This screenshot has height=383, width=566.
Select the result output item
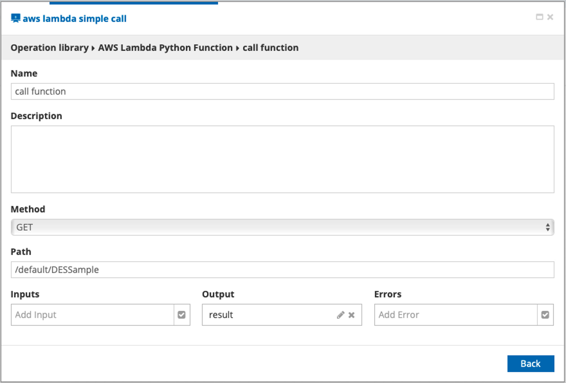click(221, 315)
